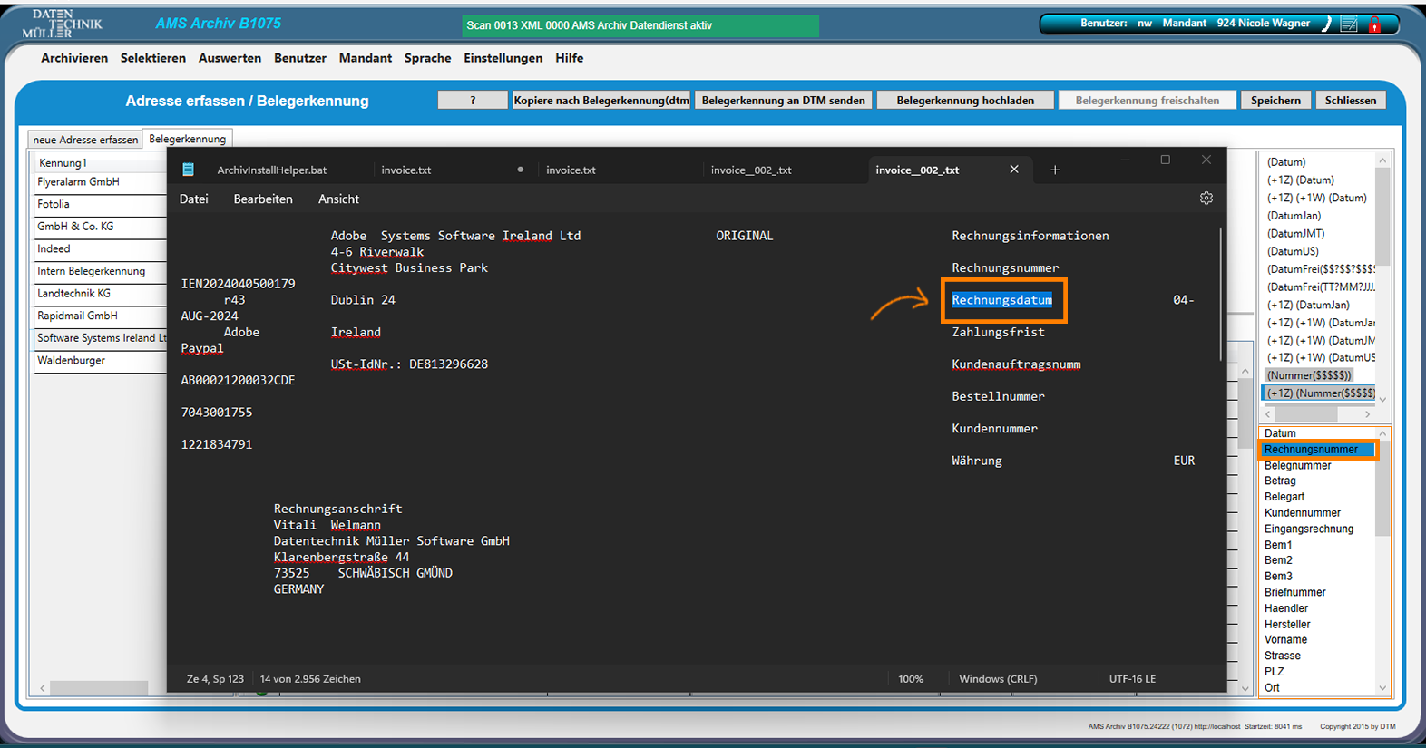Add a new Notepad tab
The image size is (1426, 748).
click(x=1054, y=170)
